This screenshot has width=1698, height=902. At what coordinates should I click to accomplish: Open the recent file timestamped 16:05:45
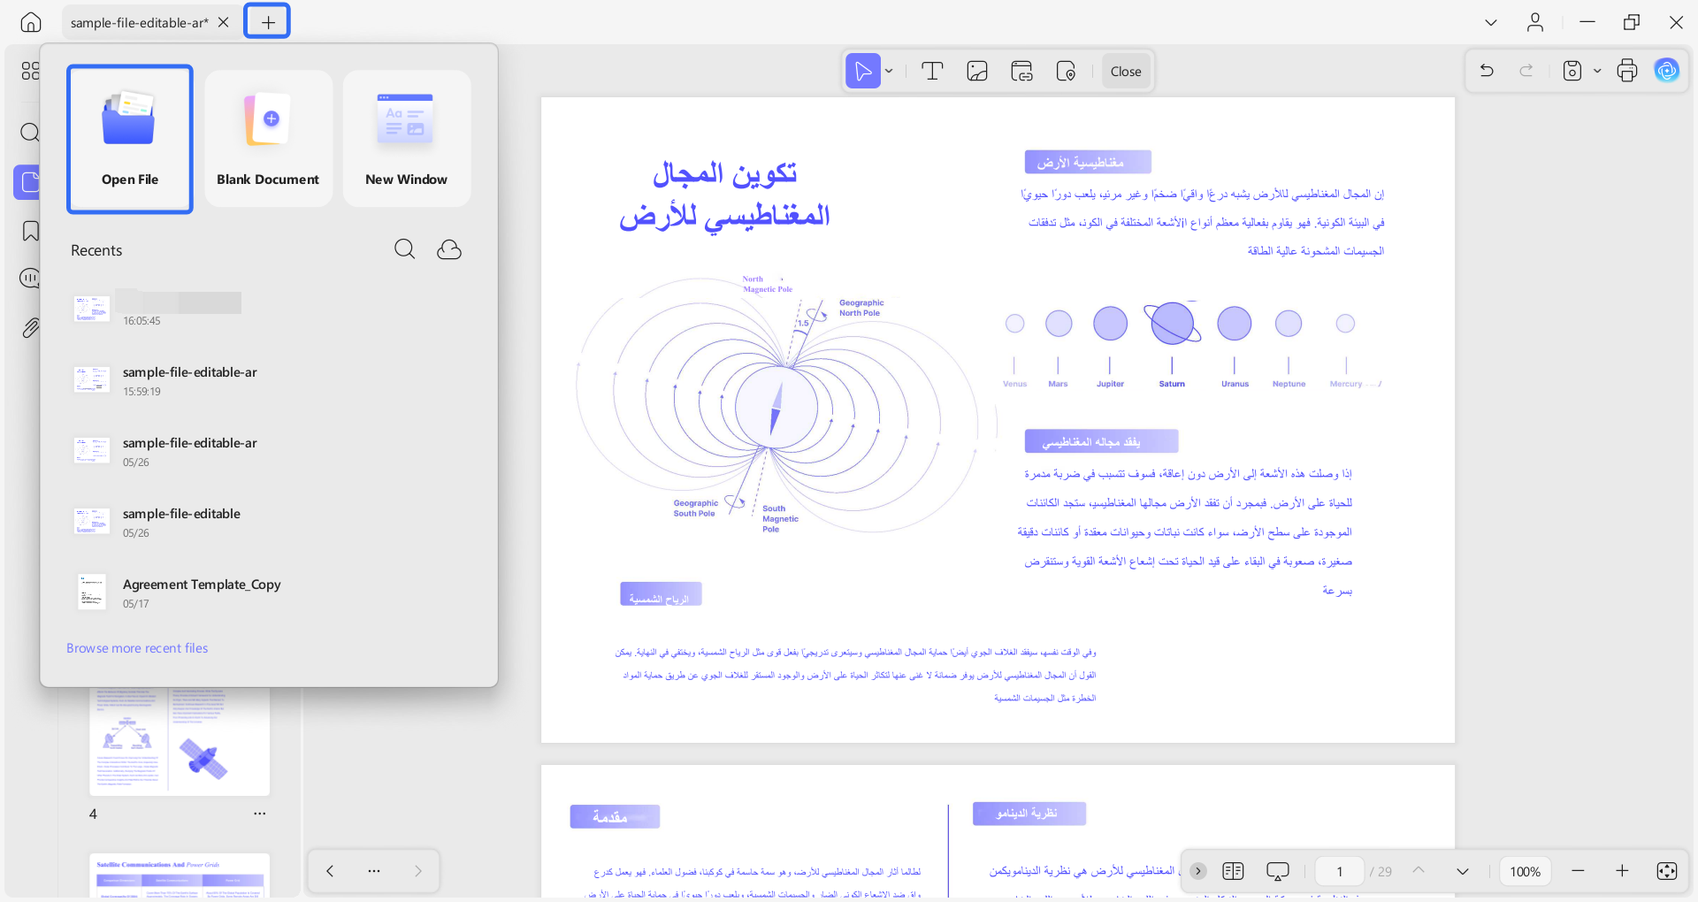(268, 309)
